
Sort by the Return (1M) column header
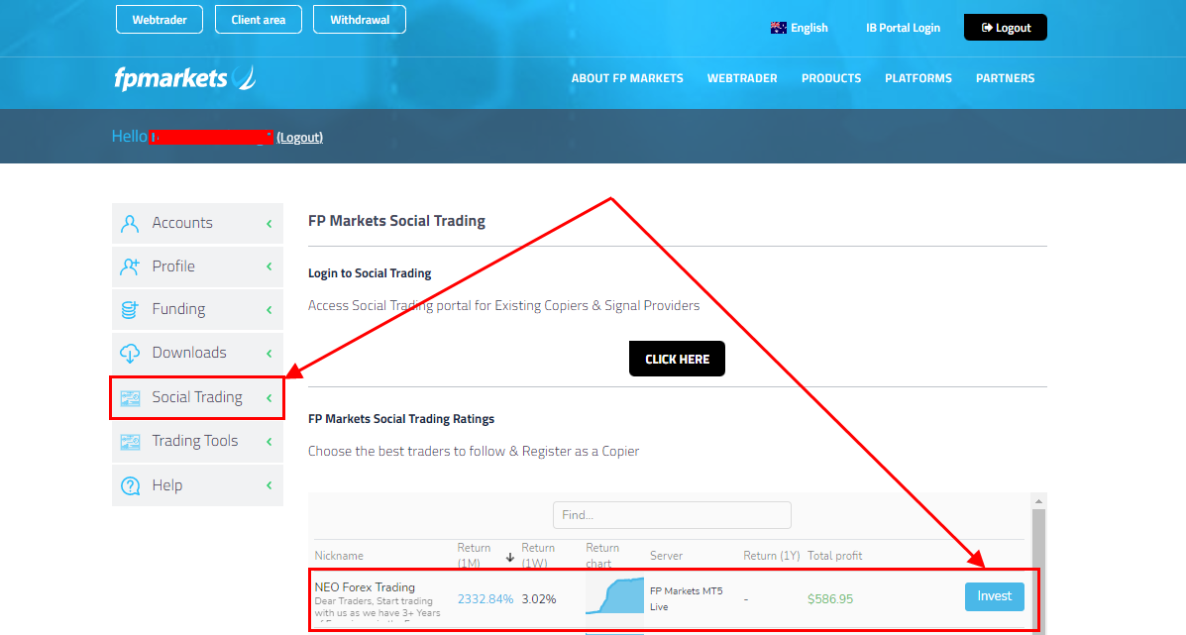click(x=475, y=555)
